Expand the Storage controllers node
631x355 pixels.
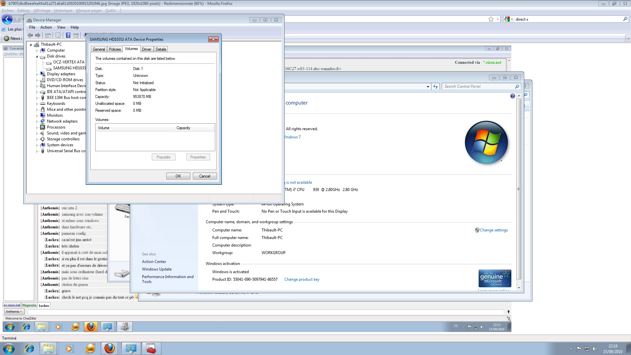(x=37, y=139)
